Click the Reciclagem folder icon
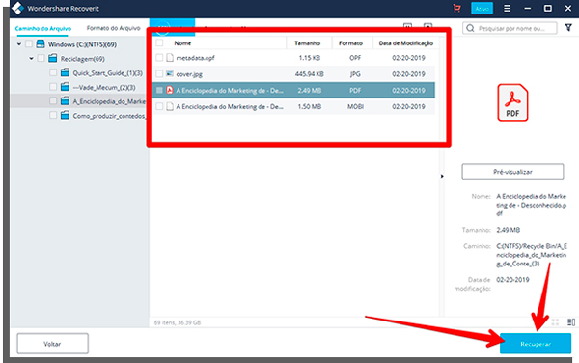This screenshot has width=579, height=363. pyautogui.click(x=53, y=58)
